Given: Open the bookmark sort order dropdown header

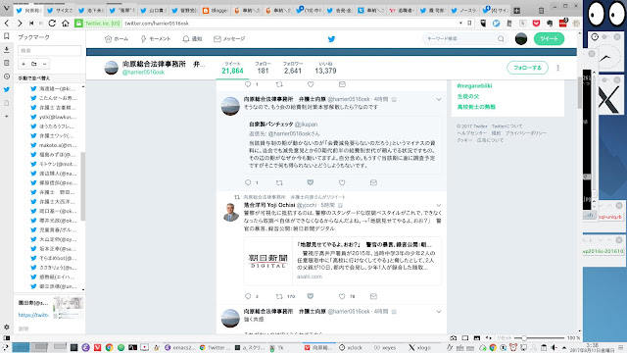Looking at the screenshot, I should coord(50,78).
